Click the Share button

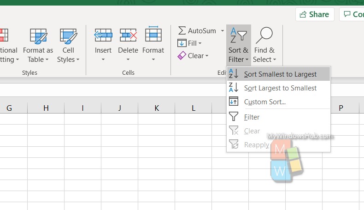coord(315,14)
